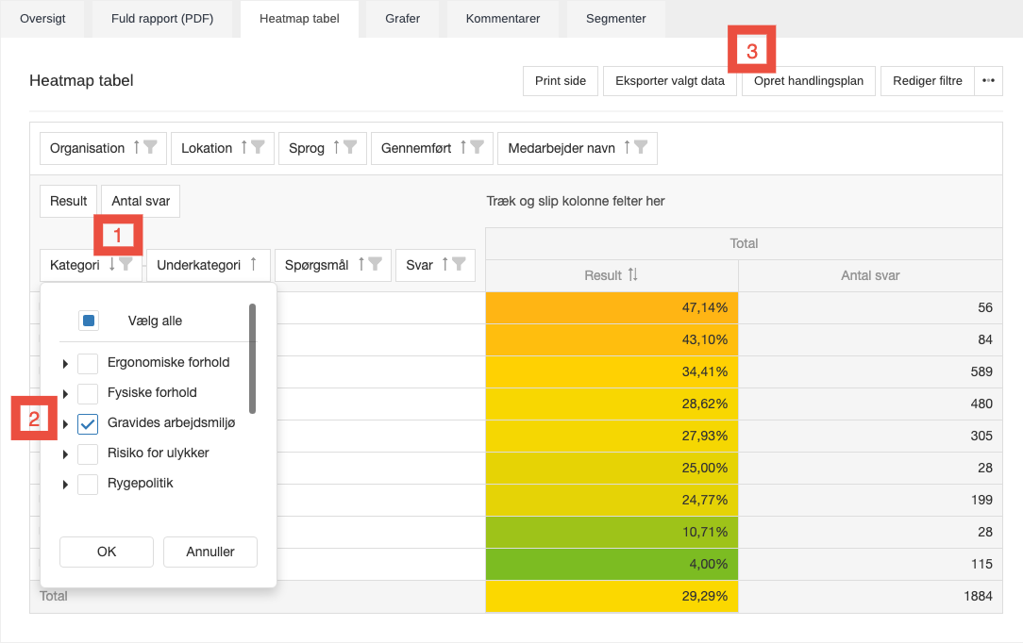Click the green 4,00% heatmap cell
This screenshot has height=643, width=1023.
pyautogui.click(x=612, y=564)
